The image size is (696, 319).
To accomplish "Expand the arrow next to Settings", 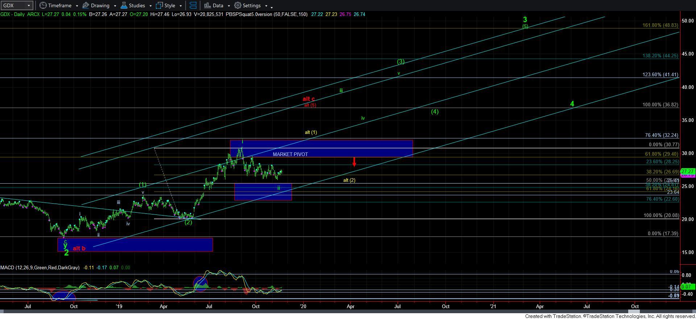I will tap(266, 6).
